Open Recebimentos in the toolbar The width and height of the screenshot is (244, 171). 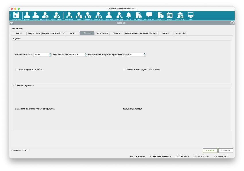[45, 15]
